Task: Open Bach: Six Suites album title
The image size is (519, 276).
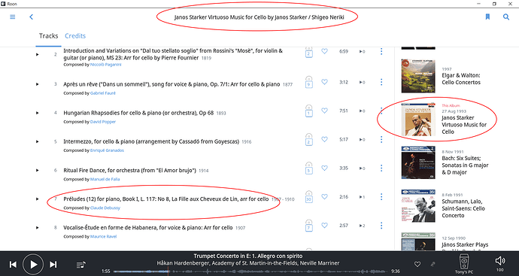Action: pyautogui.click(x=465, y=165)
